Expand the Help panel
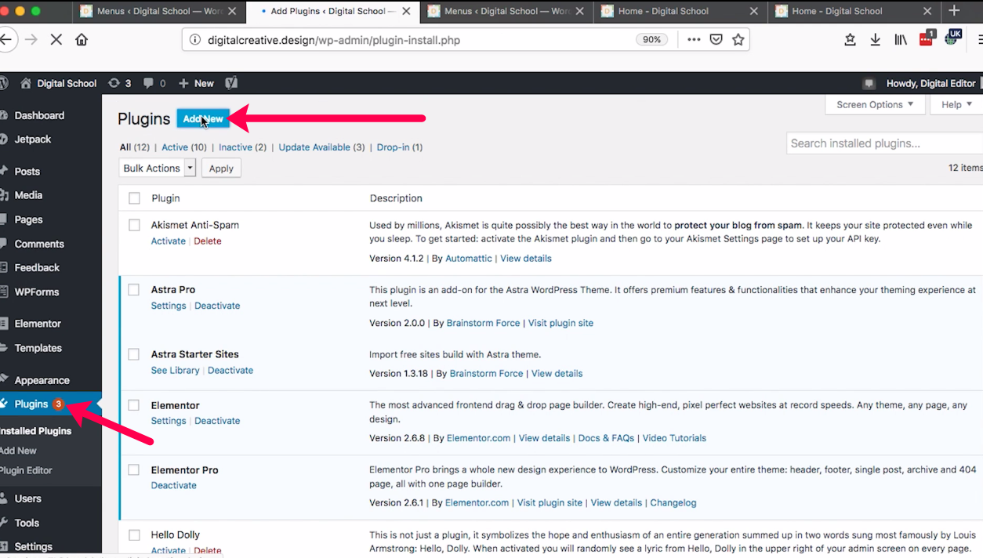The height and width of the screenshot is (558, 983). [956, 104]
